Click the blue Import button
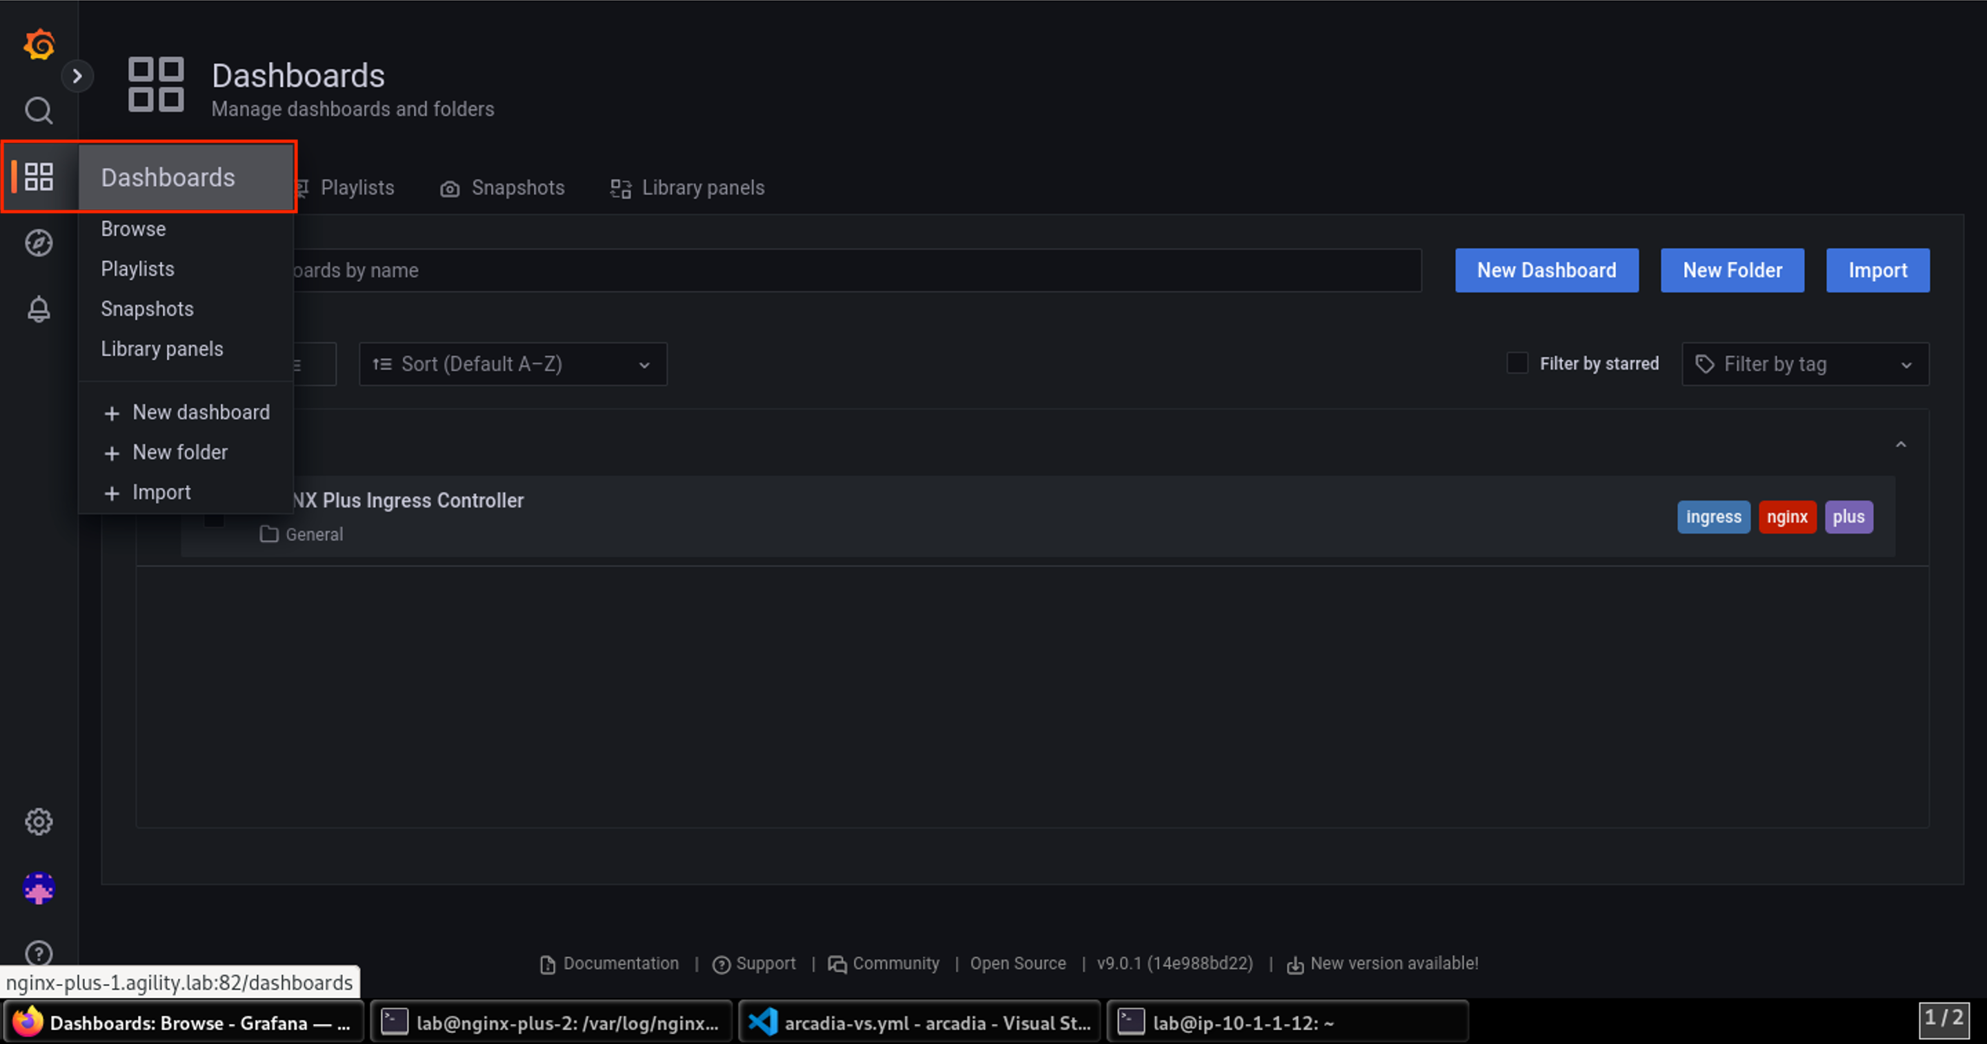The width and height of the screenshot is (1987, 1044). pyautogui.click(x=1877, y=270)
